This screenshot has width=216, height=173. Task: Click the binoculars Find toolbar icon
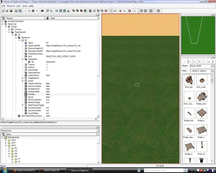[x=42, y=11]
